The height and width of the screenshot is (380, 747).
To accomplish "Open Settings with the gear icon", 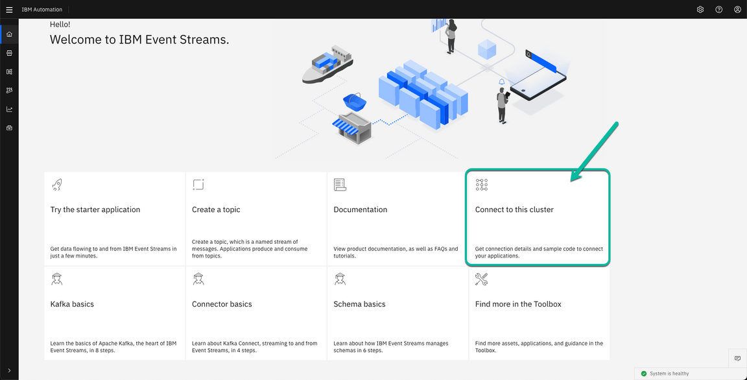I will coord(700,9).
